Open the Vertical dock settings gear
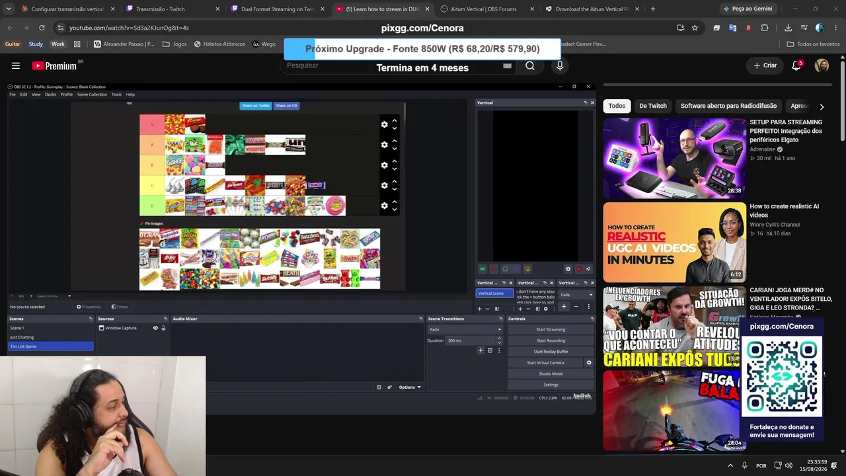846x476 pixels. pyautogui.click(x=568, y=269)
